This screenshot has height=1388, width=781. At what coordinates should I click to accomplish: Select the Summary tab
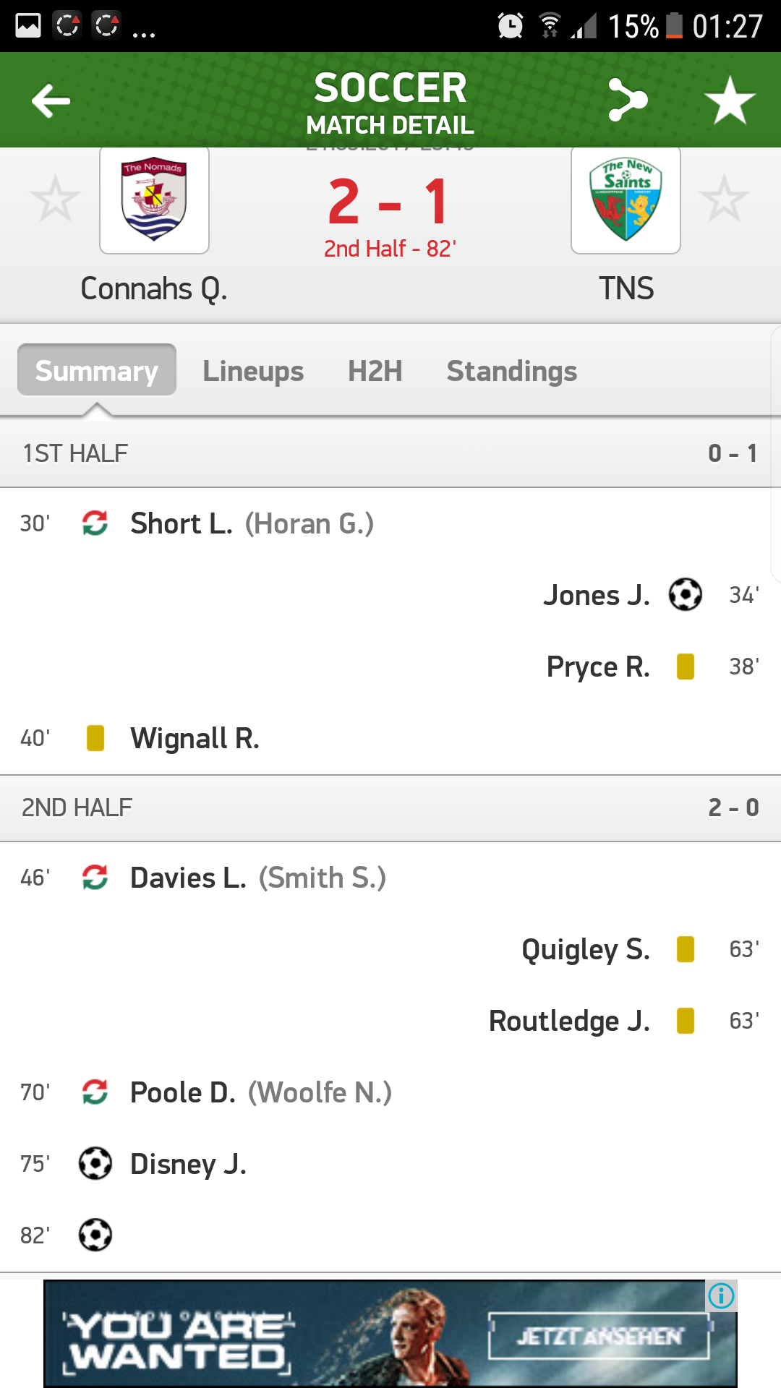pyautogui.click(x=97, y=371)
